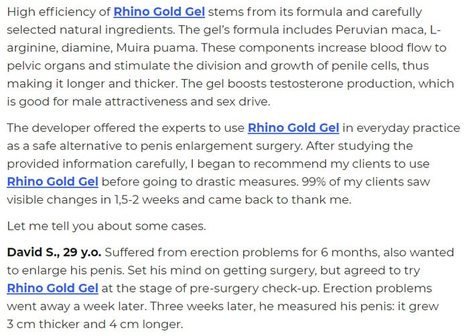Click the text '3 cm thicker and 4 cm longer'
The height and width of the screenshot is (336, 469).
pyautogui.click(x=94, y=324)
